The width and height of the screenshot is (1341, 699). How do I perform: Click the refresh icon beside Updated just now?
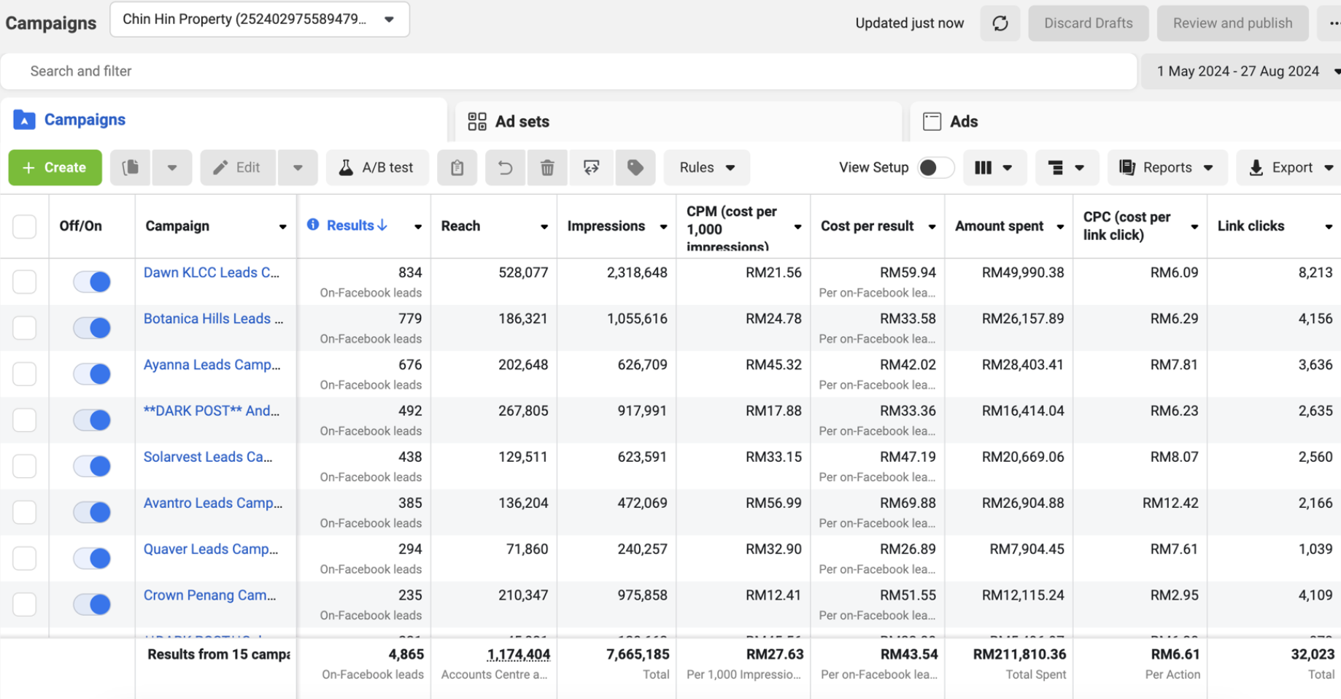pos(1000,23)
